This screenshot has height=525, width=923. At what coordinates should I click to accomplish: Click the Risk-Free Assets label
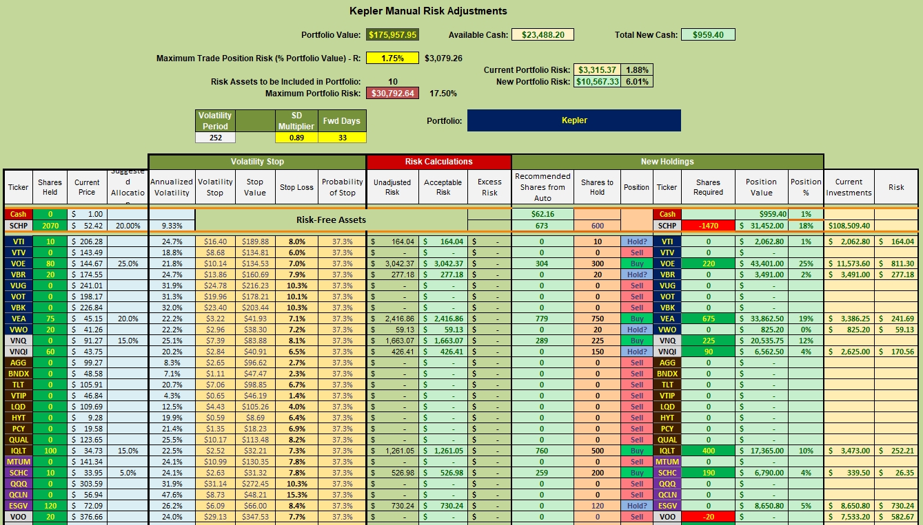point(330,220)
